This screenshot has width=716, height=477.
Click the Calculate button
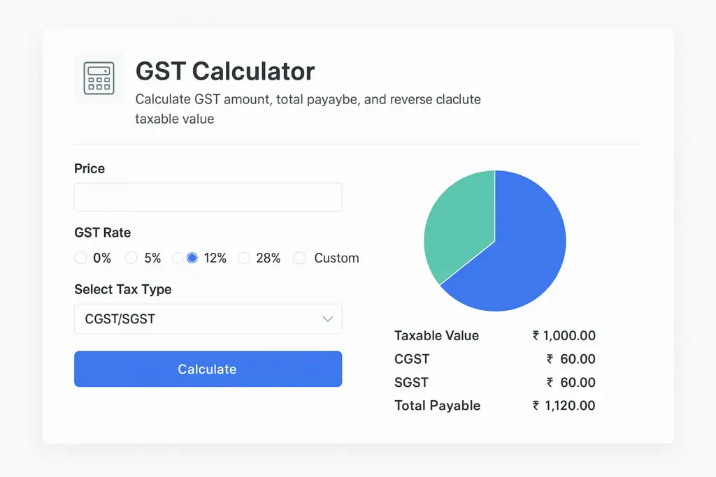tap(208, 369)
